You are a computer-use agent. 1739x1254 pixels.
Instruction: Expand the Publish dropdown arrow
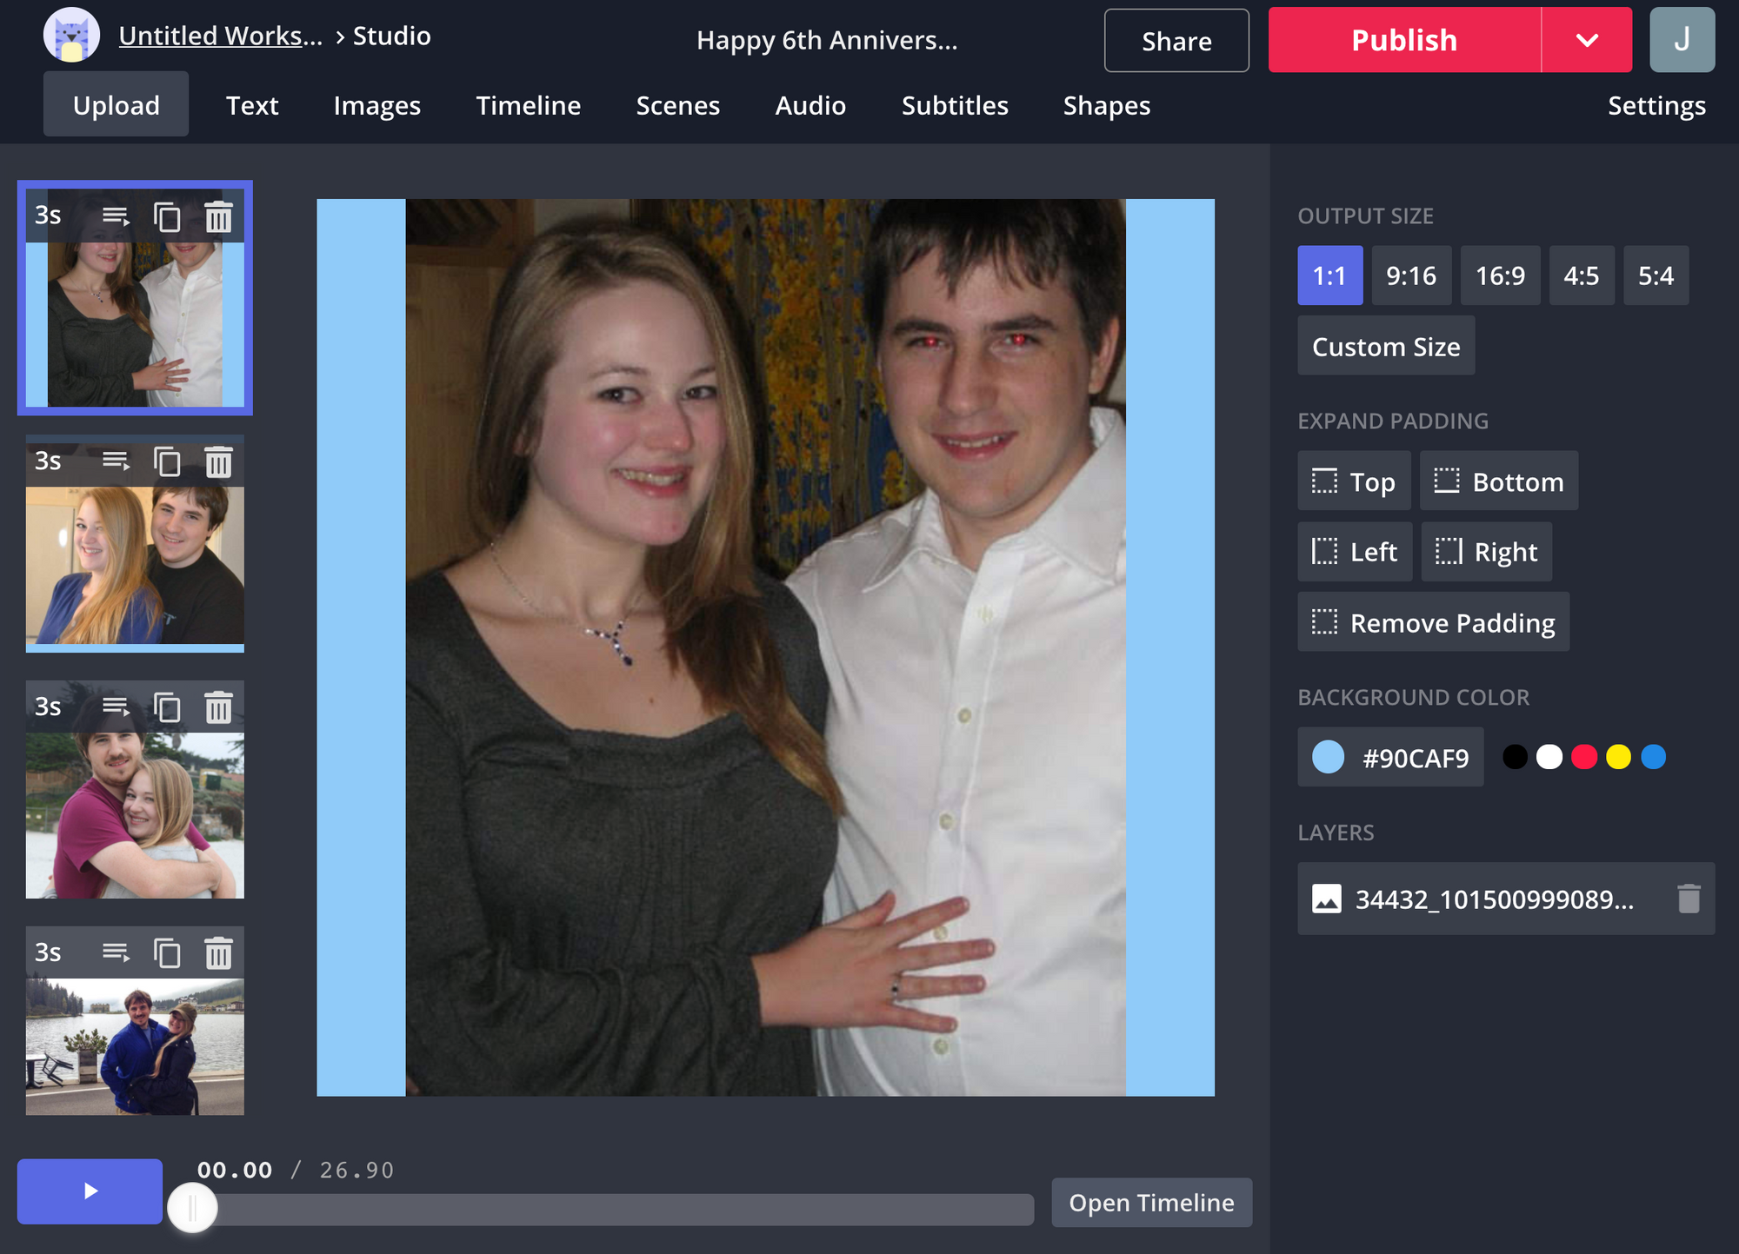click(x=1587, y=40)
